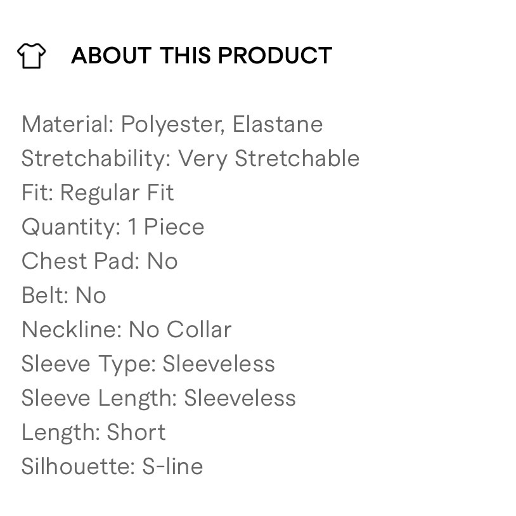Image resolution: width=516 pixels, height=516 pixels.
Task: Select the 1 Piece value
Action: [166, 227]
